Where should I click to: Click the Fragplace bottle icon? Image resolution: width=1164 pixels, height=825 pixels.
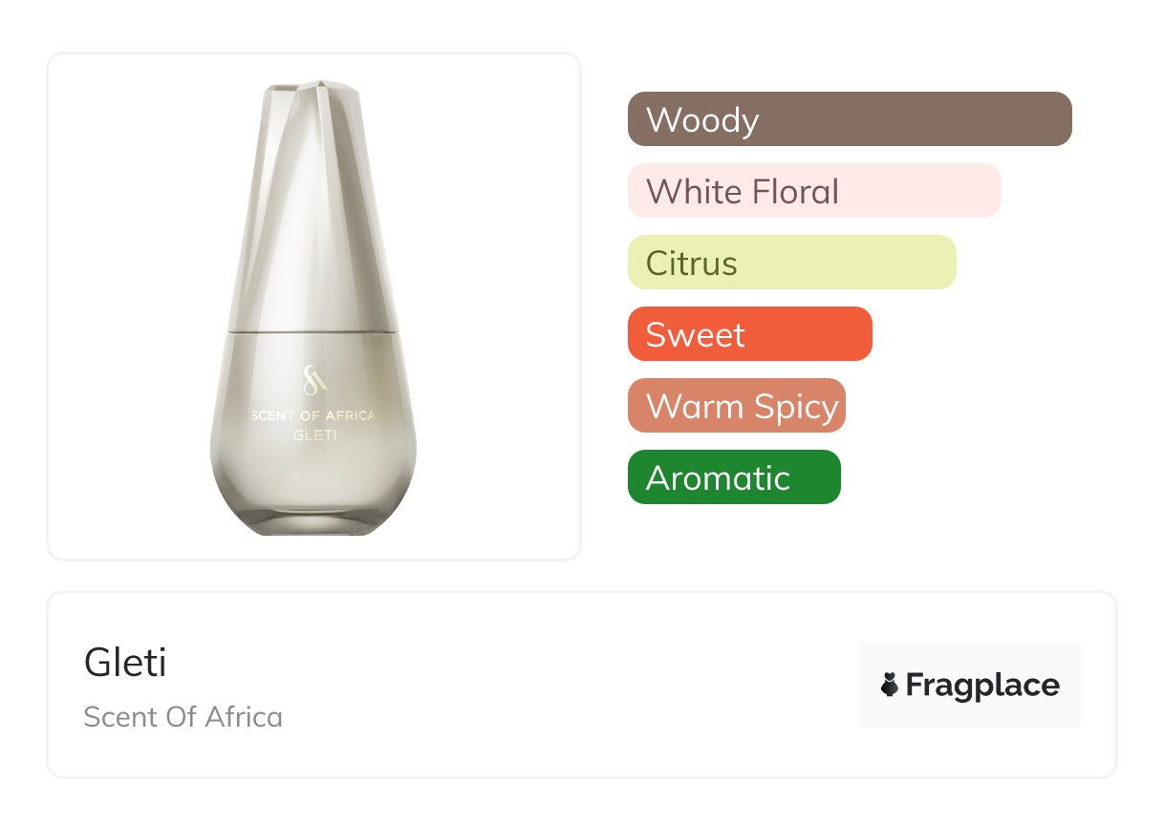[890, 685]
